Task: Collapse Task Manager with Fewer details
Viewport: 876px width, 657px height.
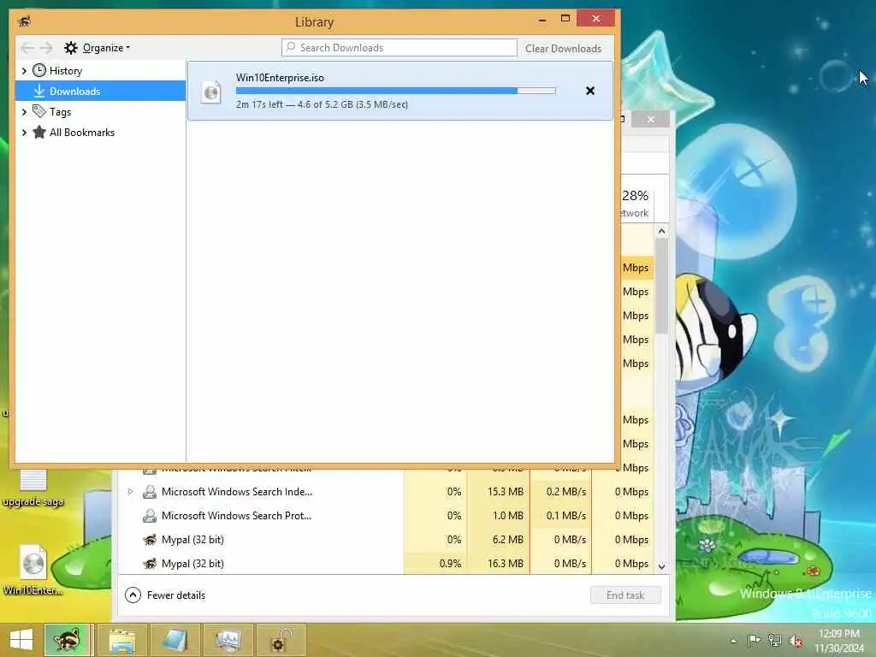Action: 165,595
